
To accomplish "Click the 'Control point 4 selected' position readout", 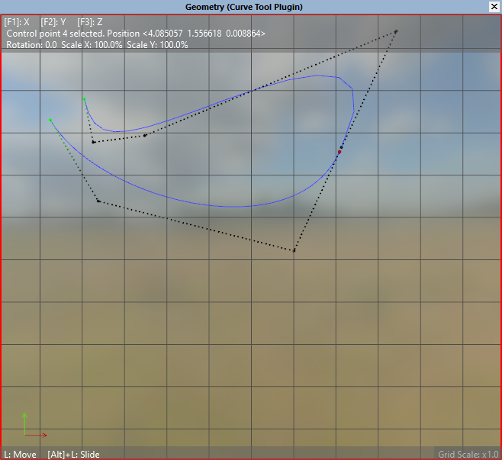I will (x=136, y=34).
